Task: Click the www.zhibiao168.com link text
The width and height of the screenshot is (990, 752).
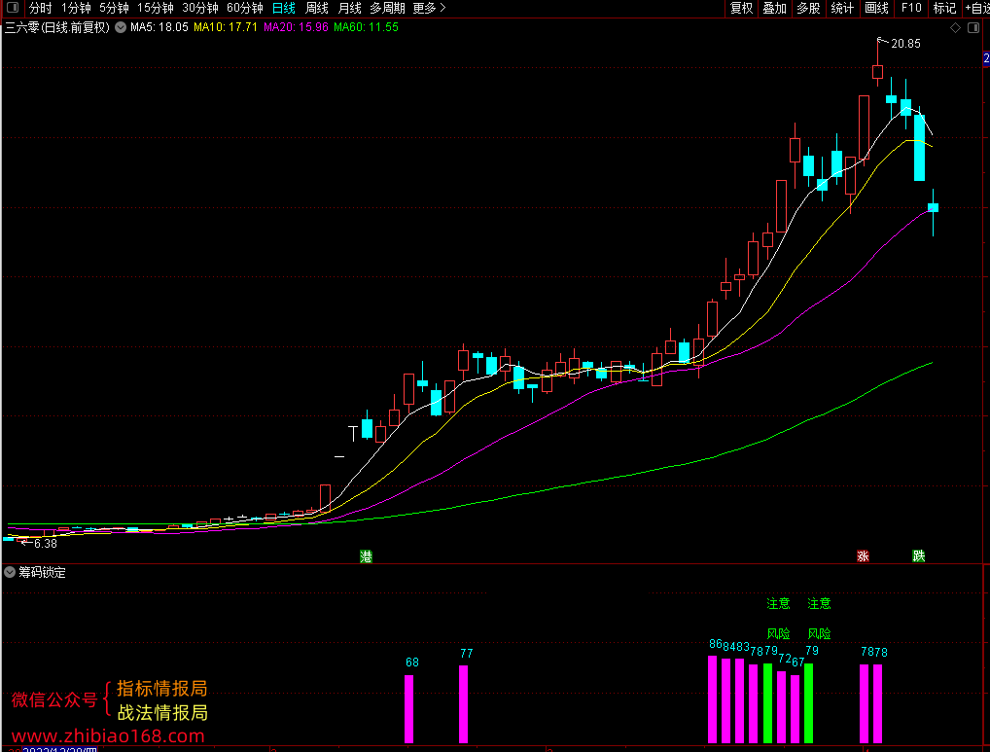Action: click(x=108, y=736)
